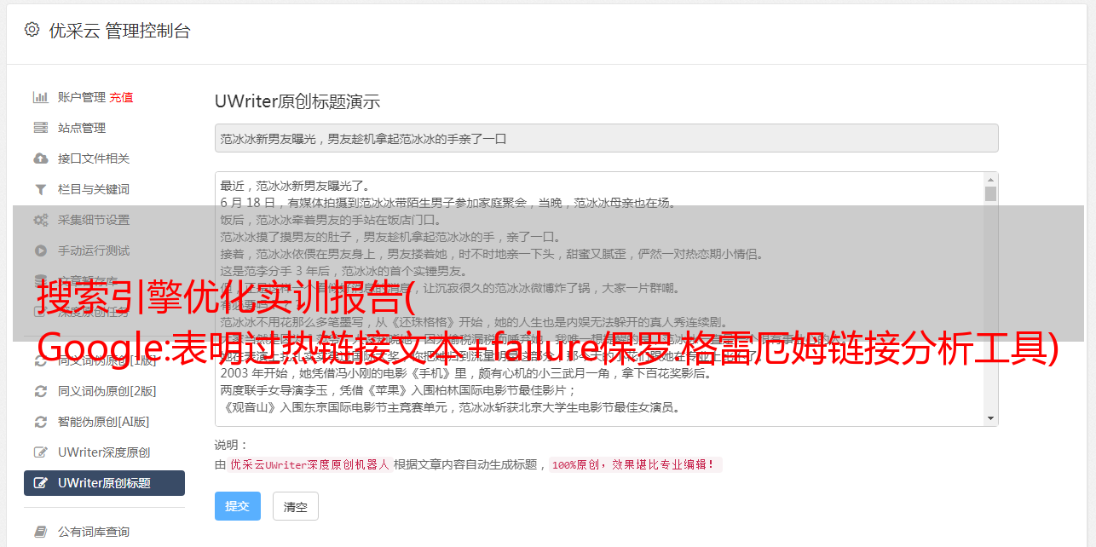Image resolution: width=1096 pixels, height=547 pixels.
Task: Click the refresh icon for 同义词伪原创[2版]
Action: [x=40, y=391]
